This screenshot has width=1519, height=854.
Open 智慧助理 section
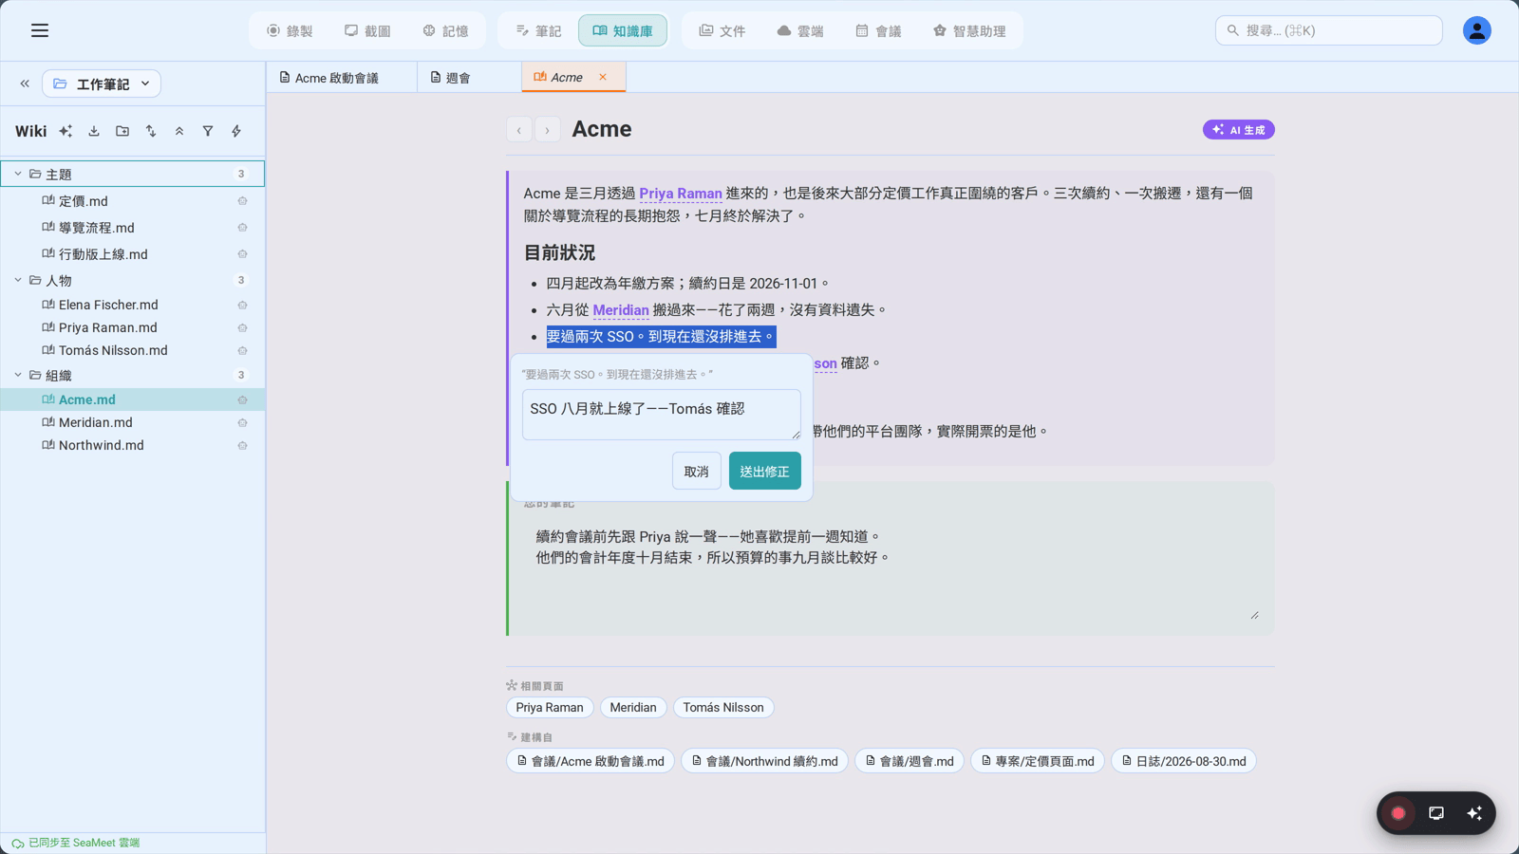pos(969,30)
